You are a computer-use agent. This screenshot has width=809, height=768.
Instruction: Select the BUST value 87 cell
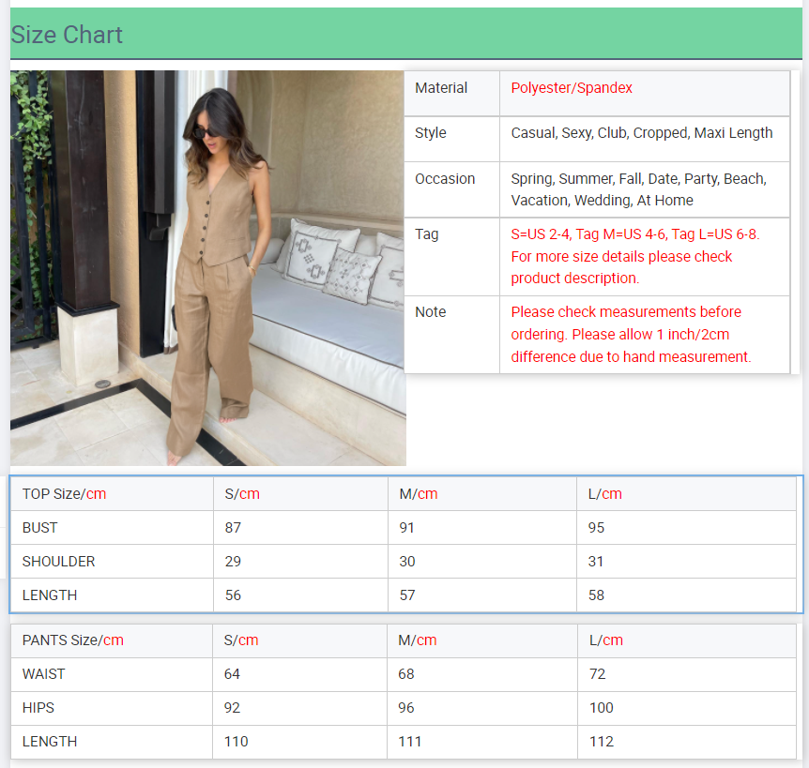tap(234, 528)
